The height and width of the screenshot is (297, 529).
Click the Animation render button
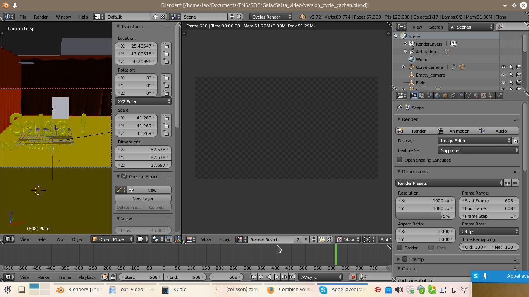[457, 131]
